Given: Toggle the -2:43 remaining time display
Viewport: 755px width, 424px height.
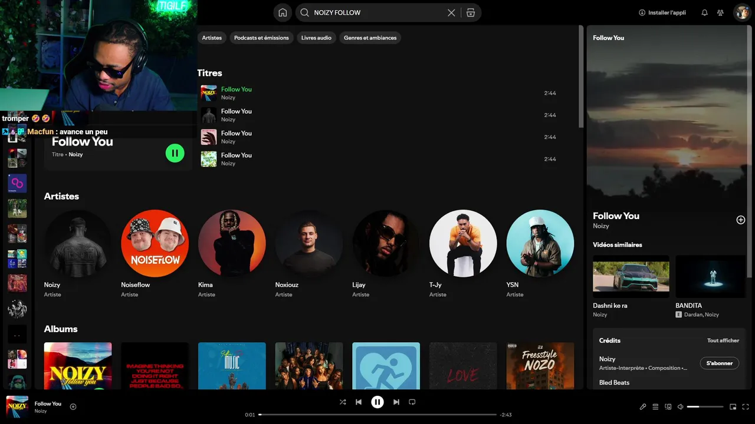Looking at the screenshot, I should pos(505,415).
